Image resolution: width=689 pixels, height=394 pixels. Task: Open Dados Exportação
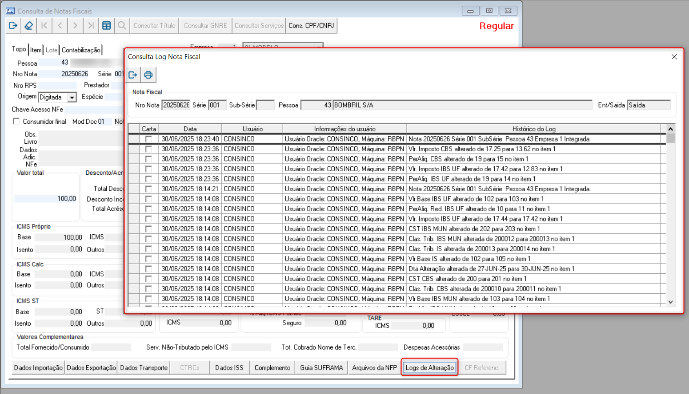pos(91,368)
